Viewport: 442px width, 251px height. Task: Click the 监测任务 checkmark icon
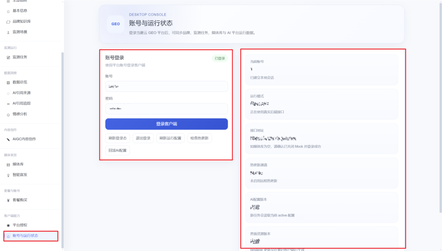click(x=8, y=58)
